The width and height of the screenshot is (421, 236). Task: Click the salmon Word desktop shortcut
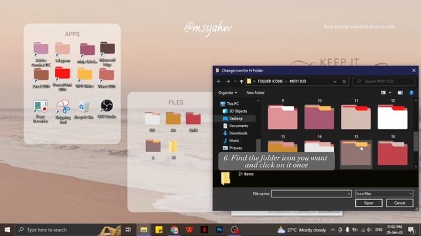click(x=107, y=78)
